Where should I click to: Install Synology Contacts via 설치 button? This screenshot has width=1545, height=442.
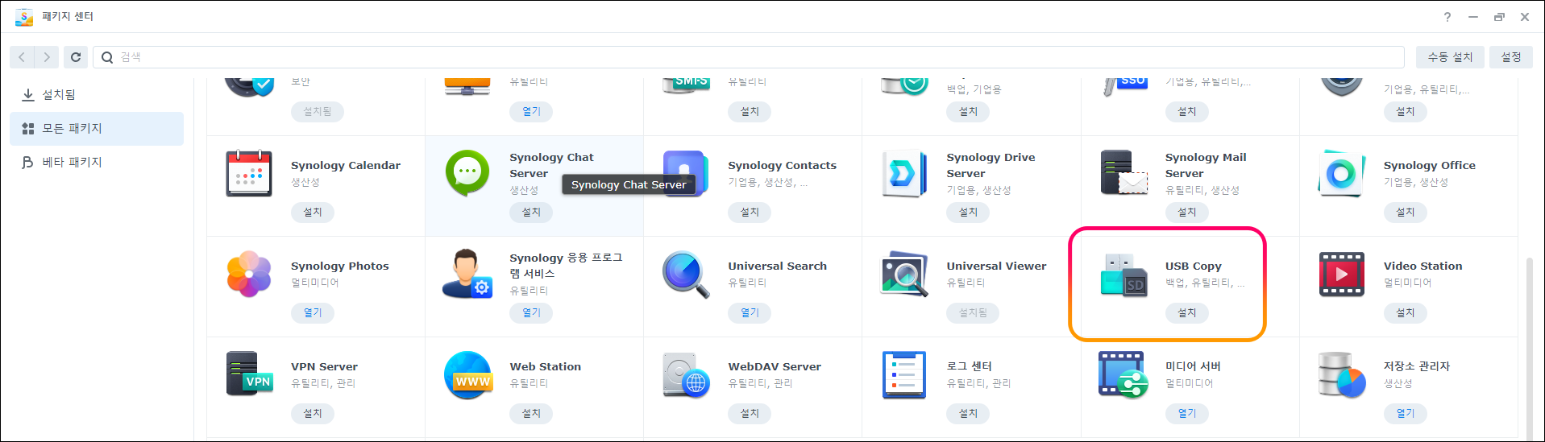750,212
